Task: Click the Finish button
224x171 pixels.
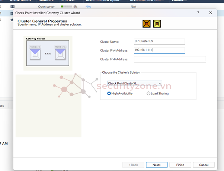Action: tap(180, 165)
